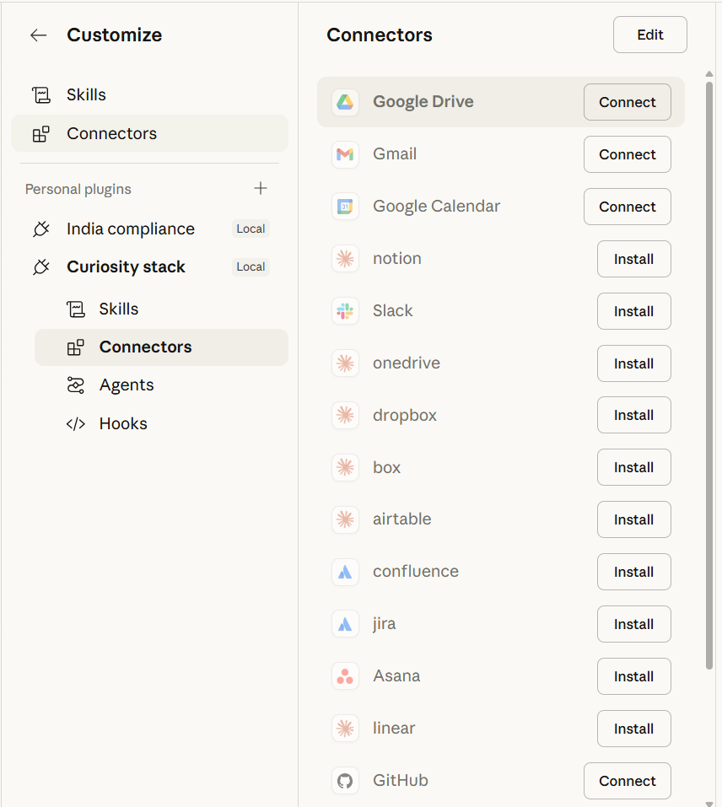Image resolution: width=722 pixels, height=807 pixels.
Task: Click the Gmail connector name
Action: 395,153
